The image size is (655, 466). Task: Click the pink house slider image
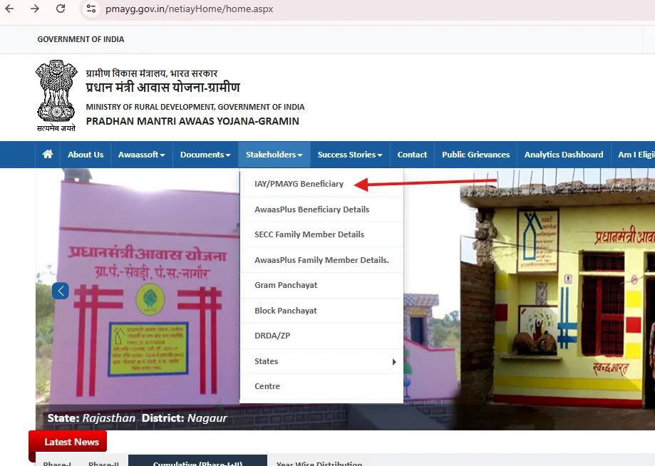[x=138, y=286]
